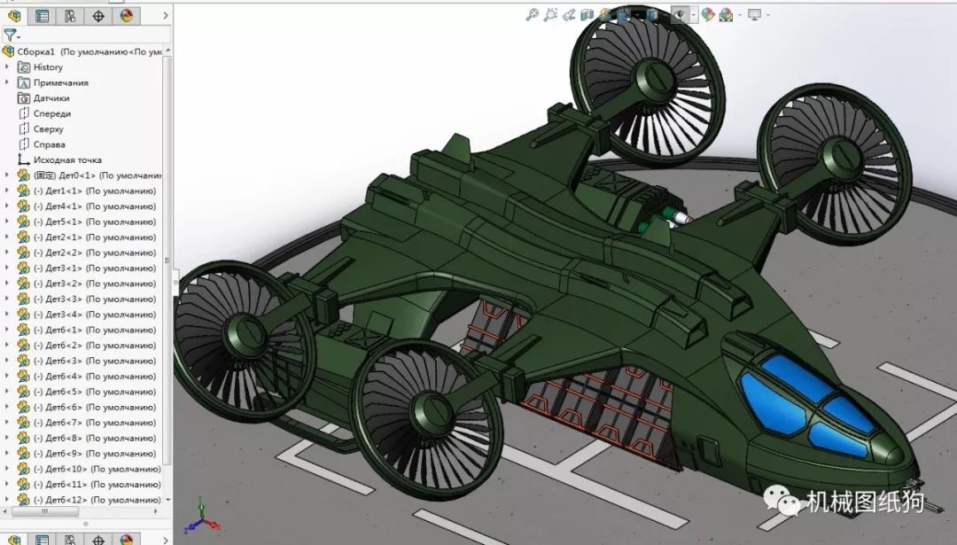Select the Дет6<5> component row
The width and height of the screenshot is (957, 545).
[x=87, y=392]
